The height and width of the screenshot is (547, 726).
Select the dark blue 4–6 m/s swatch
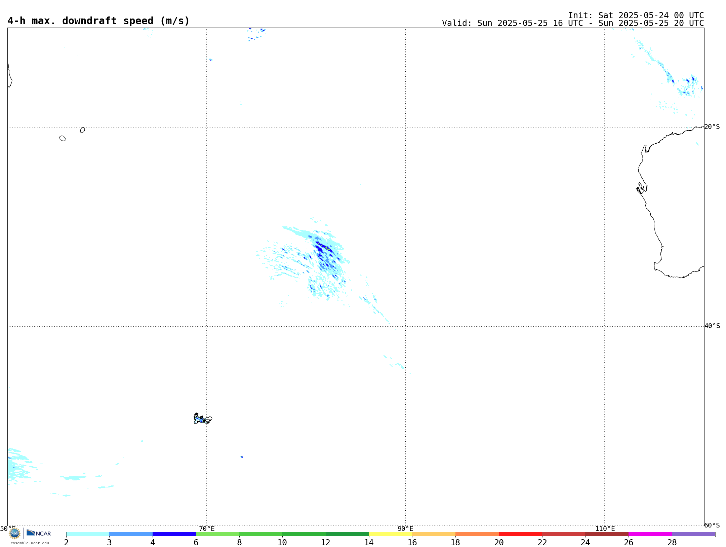(174, 534)
